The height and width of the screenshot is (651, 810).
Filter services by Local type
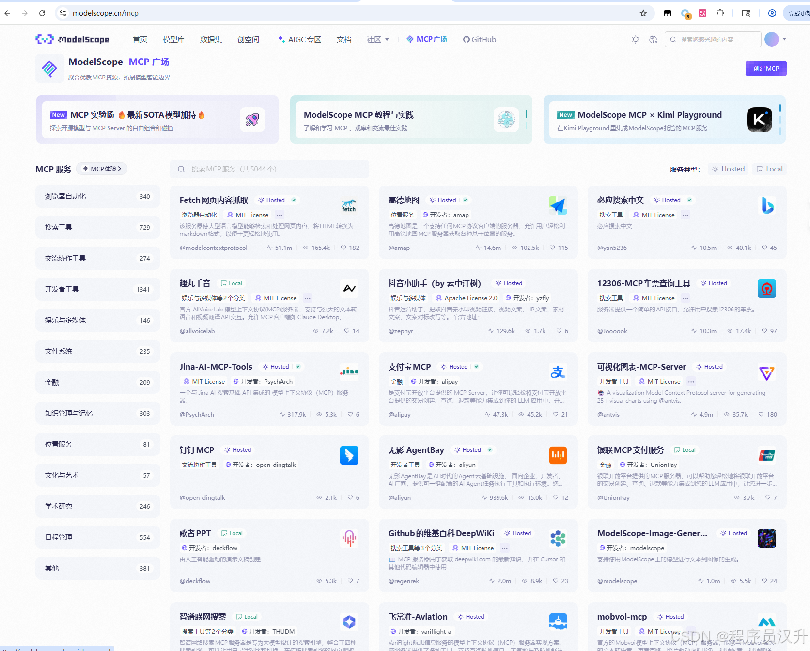click(769, 169)
